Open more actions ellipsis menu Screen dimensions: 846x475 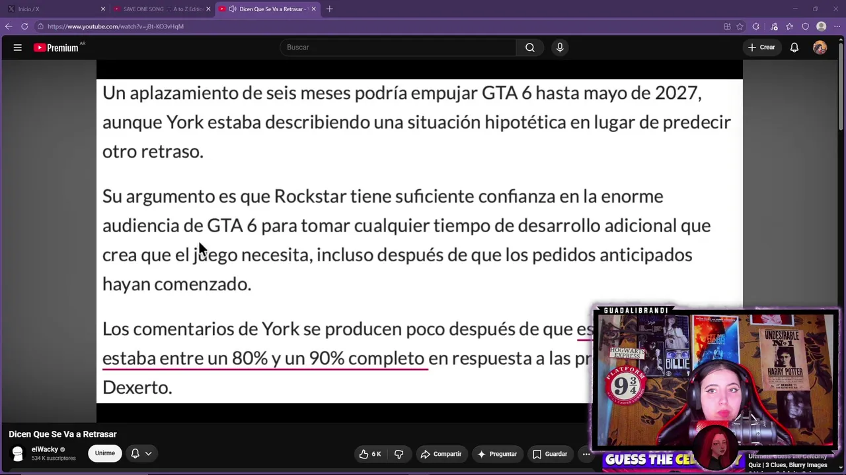586,454
